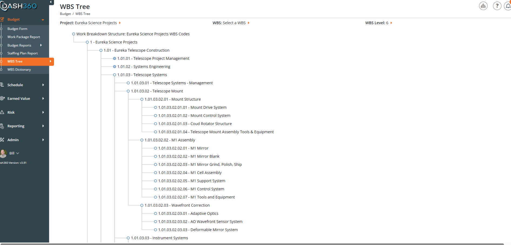Click the Reporting sidebar icon

pos(2,126)
